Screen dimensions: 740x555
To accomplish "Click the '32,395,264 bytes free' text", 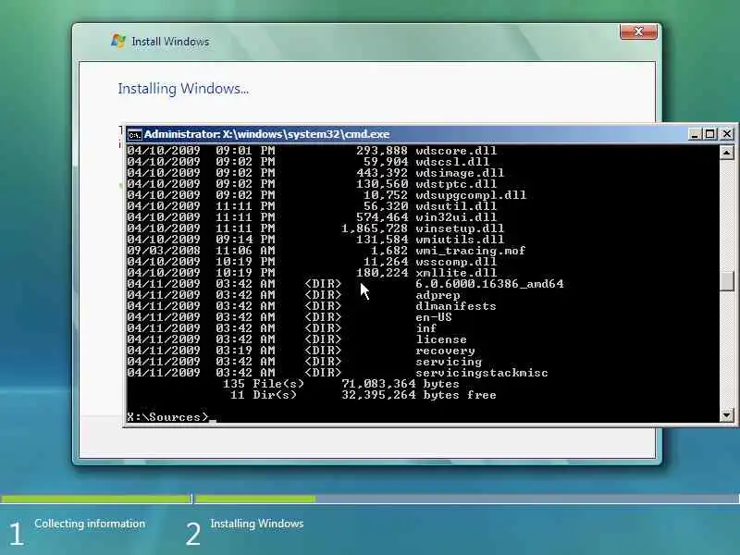I will 419,395.
